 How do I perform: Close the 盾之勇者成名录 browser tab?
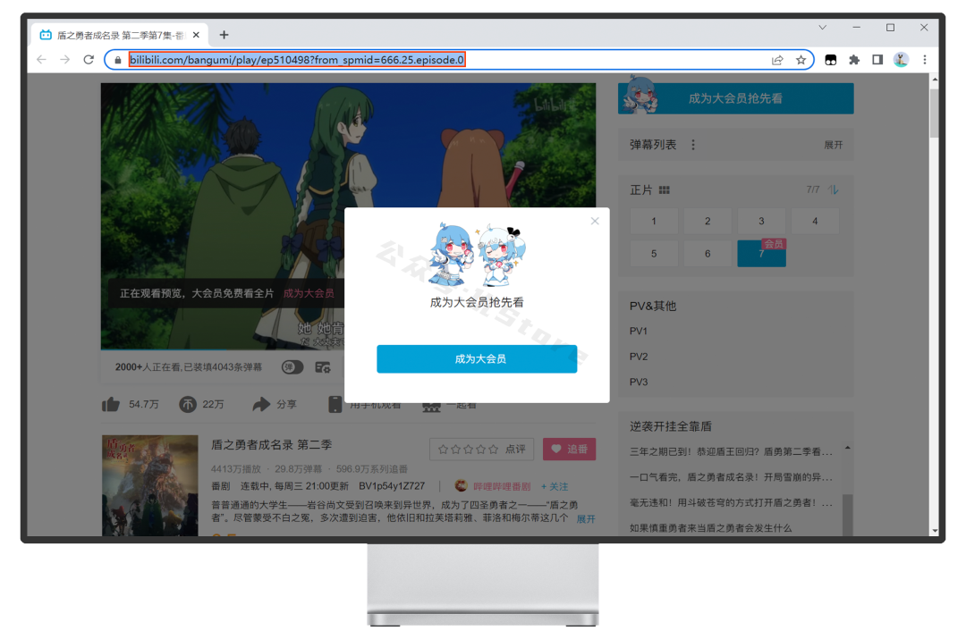pyautogui.click(x=196, y=35)
